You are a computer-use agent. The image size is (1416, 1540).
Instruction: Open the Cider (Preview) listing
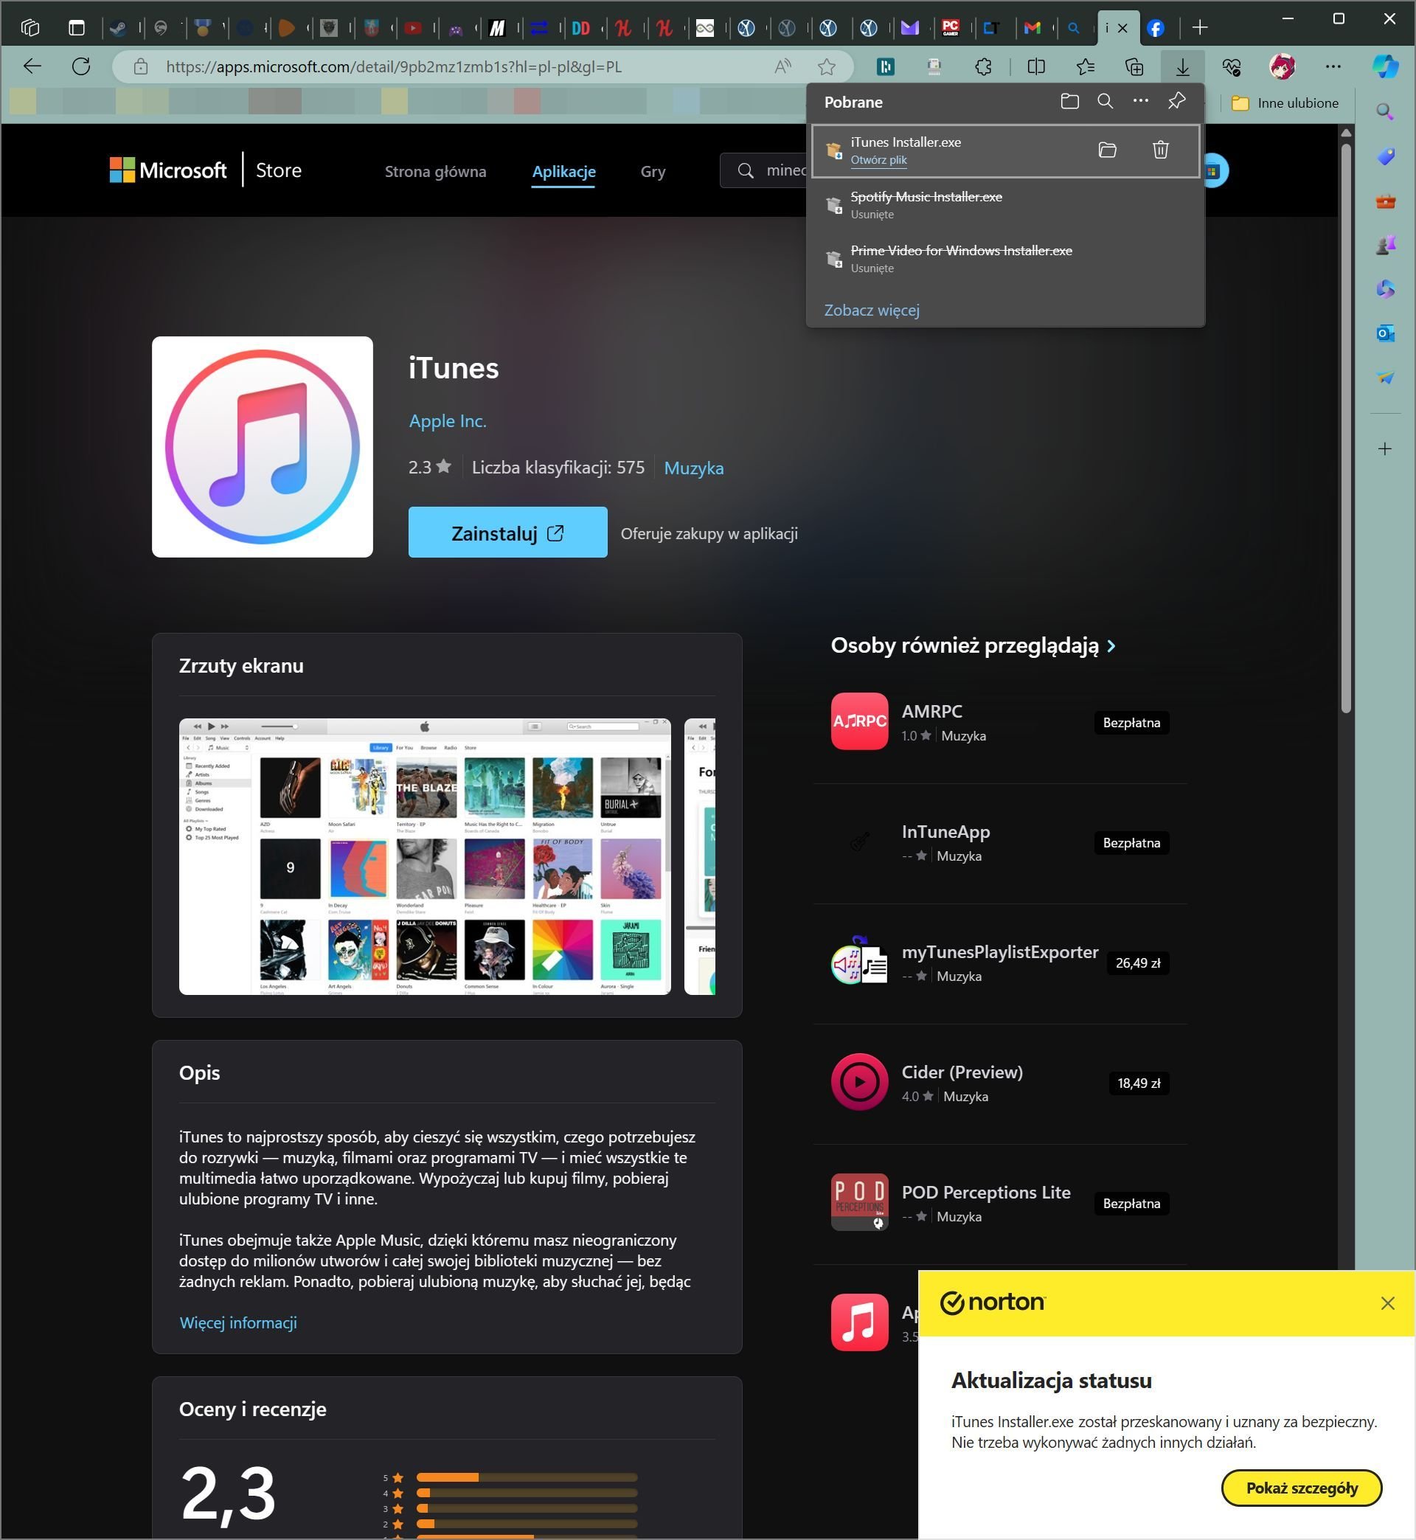click(1000, 1083)
